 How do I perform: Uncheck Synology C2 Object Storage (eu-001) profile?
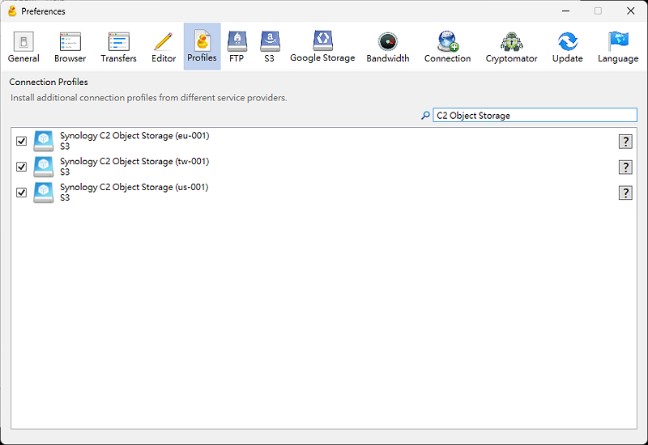click(22, 141)
